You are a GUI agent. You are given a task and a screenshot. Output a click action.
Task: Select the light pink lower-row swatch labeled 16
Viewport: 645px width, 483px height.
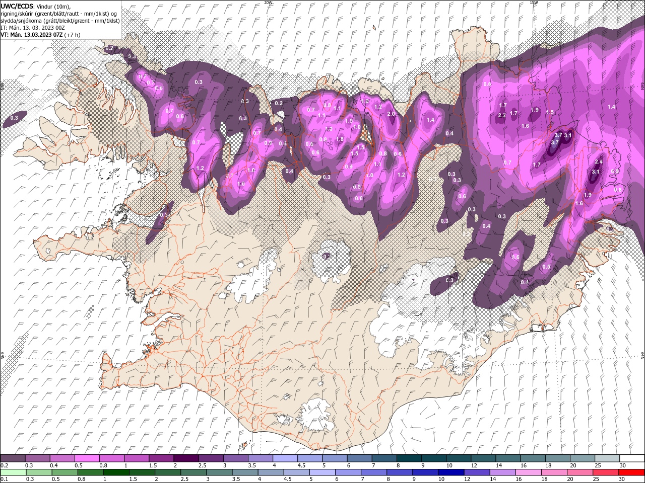click(x=528, y=472)
